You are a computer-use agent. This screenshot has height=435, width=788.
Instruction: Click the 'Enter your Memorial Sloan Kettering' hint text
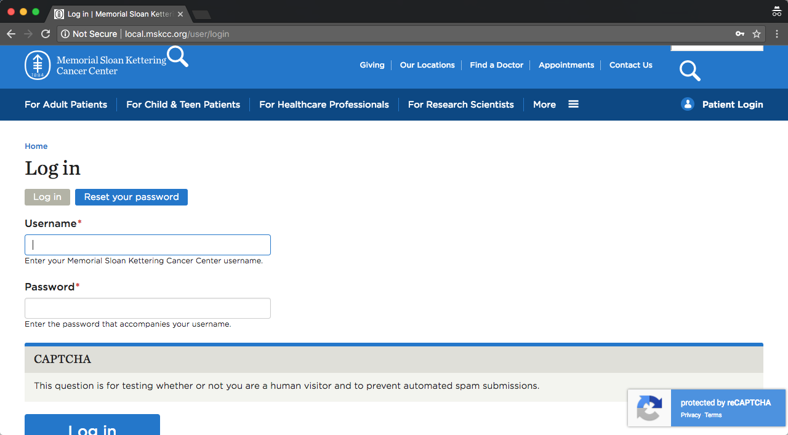[143, 261]
